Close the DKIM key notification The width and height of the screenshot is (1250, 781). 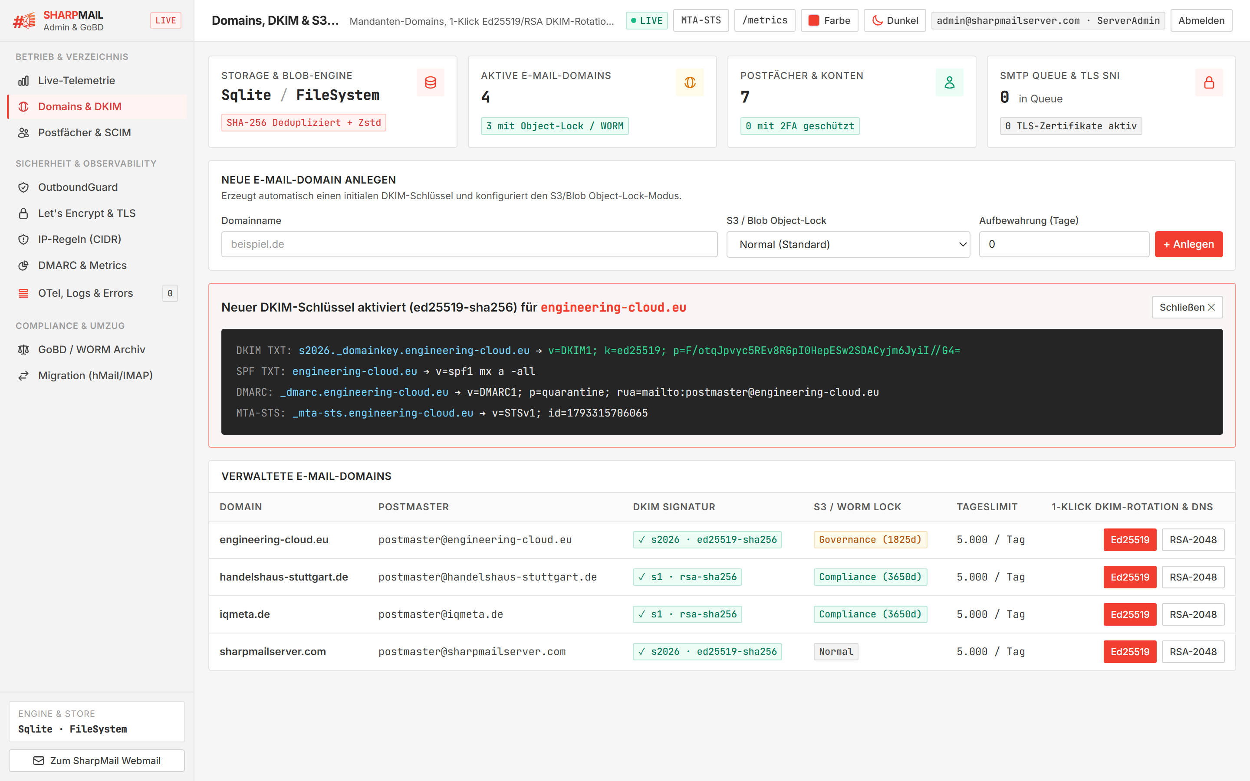[x=1187, y=307]
